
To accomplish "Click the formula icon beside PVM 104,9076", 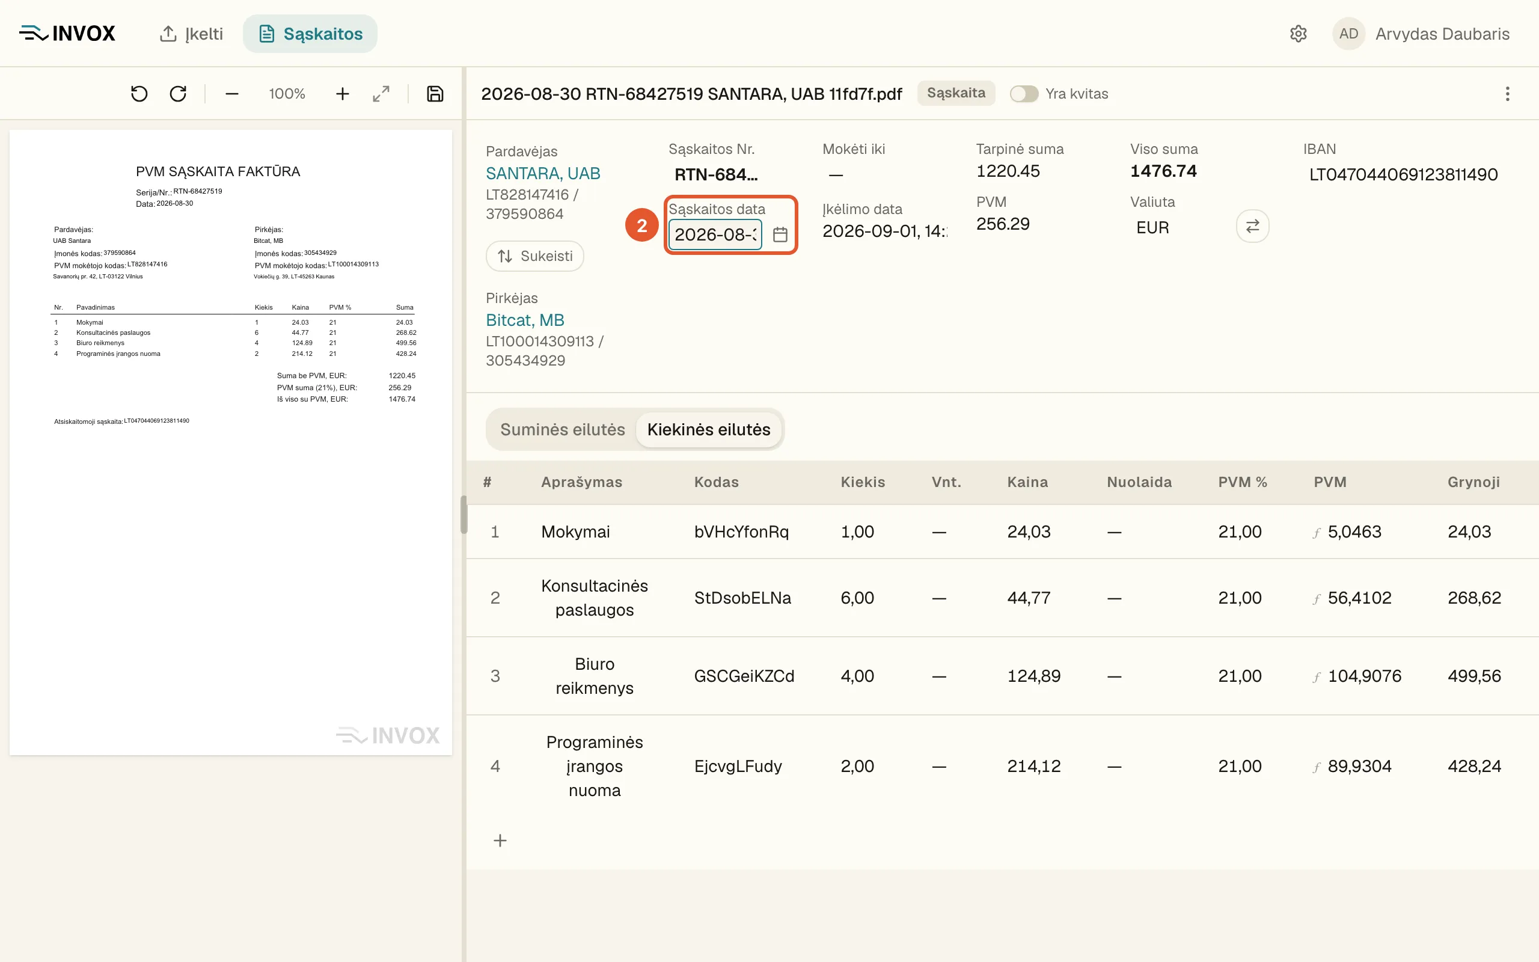I will [x=1317, y=678].
